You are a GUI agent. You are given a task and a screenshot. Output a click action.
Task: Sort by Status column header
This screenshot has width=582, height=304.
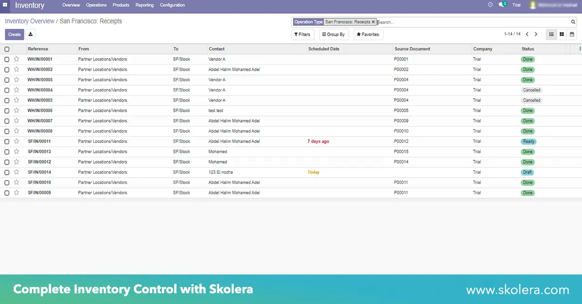point(528,49)
